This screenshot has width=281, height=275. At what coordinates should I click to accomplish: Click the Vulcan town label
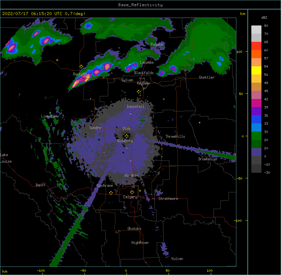pos(177,259)
